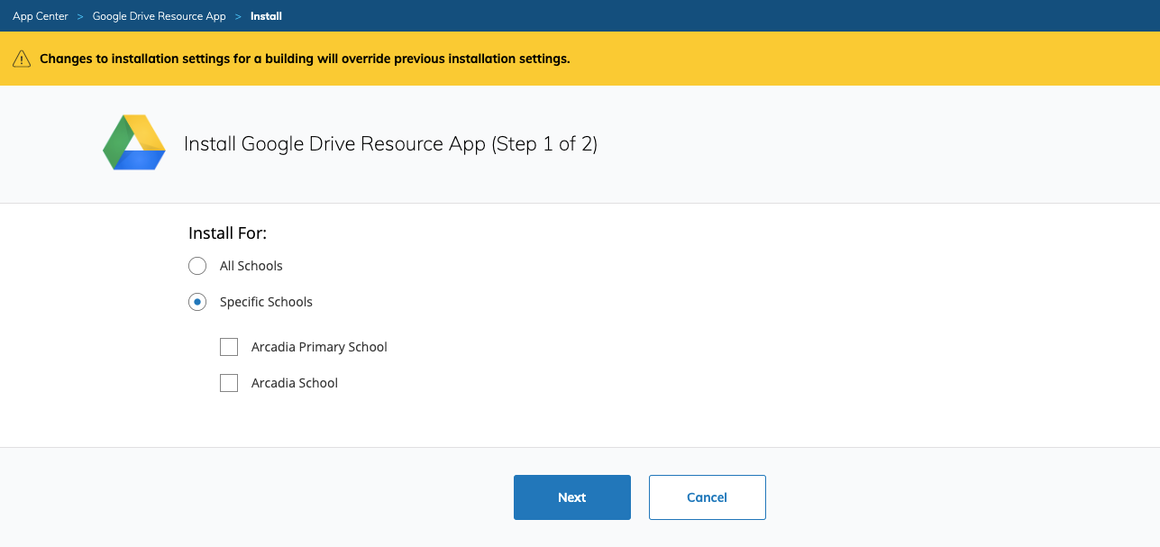Cancel the installation

pyautogui.click(x=707, y=497)
